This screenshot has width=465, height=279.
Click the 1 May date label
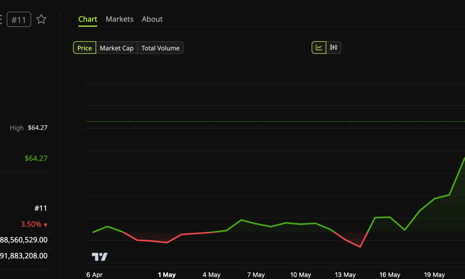(x=166, y=275)
